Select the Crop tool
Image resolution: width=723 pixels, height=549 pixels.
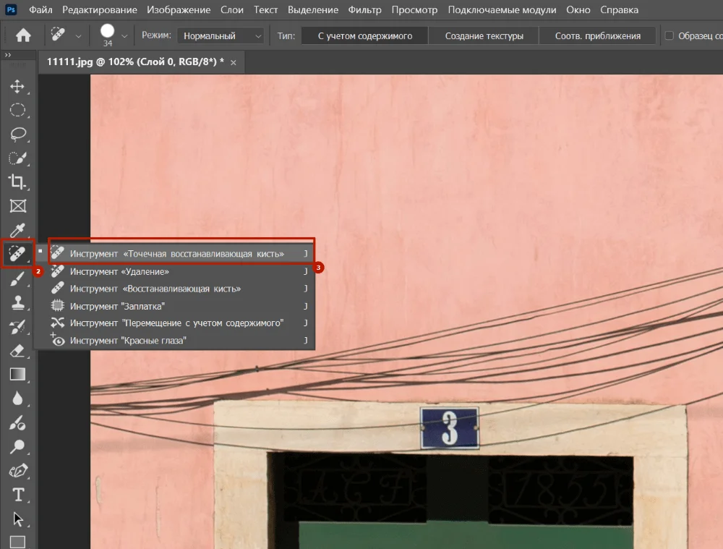[x=17, y=182]
